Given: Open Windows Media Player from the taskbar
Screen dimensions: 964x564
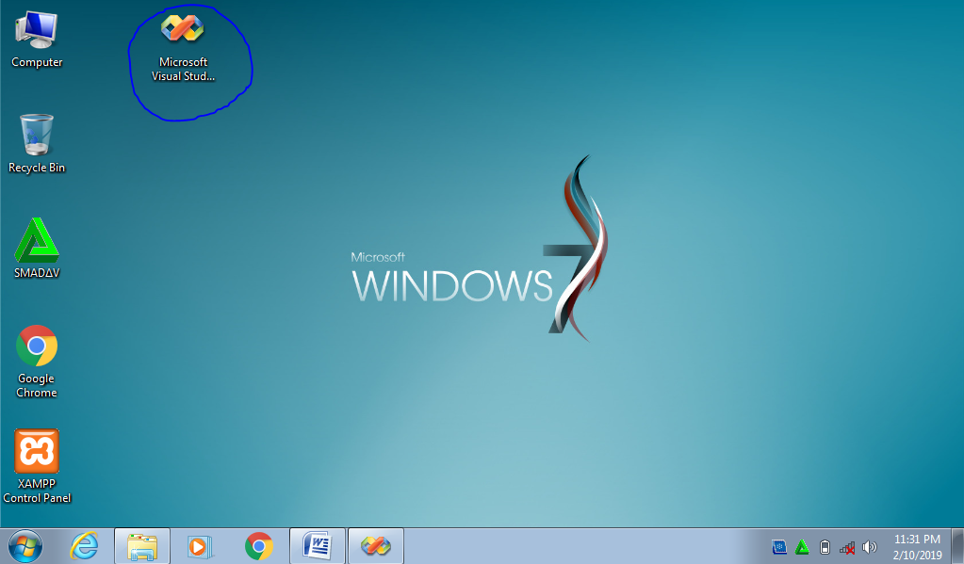Looking at the screenshot, I should click(x=200, y=546).
